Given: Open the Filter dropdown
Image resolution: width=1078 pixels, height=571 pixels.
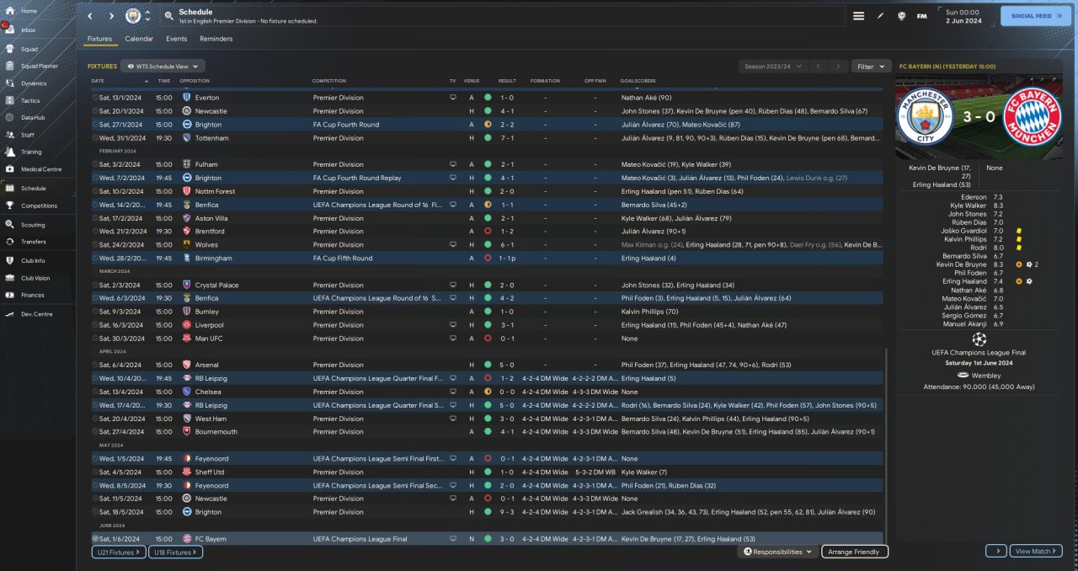Looking at the screenshot, I should pyautogui.click(x=871, y=66).
